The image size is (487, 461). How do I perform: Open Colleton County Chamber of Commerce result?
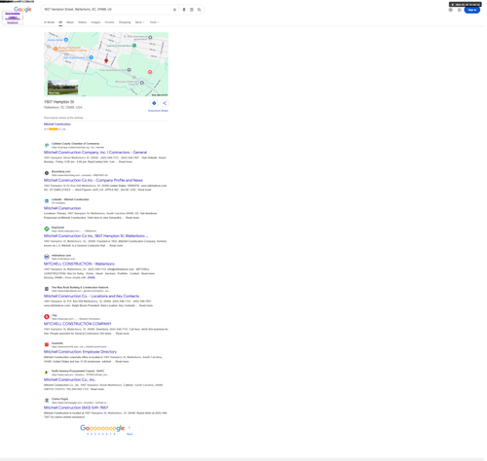(x=95, y=153)
